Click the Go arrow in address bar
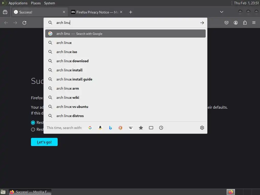Image resolution: width=260 pixels, height=195 pixels. pyautogui.click(x=202, y=23)
